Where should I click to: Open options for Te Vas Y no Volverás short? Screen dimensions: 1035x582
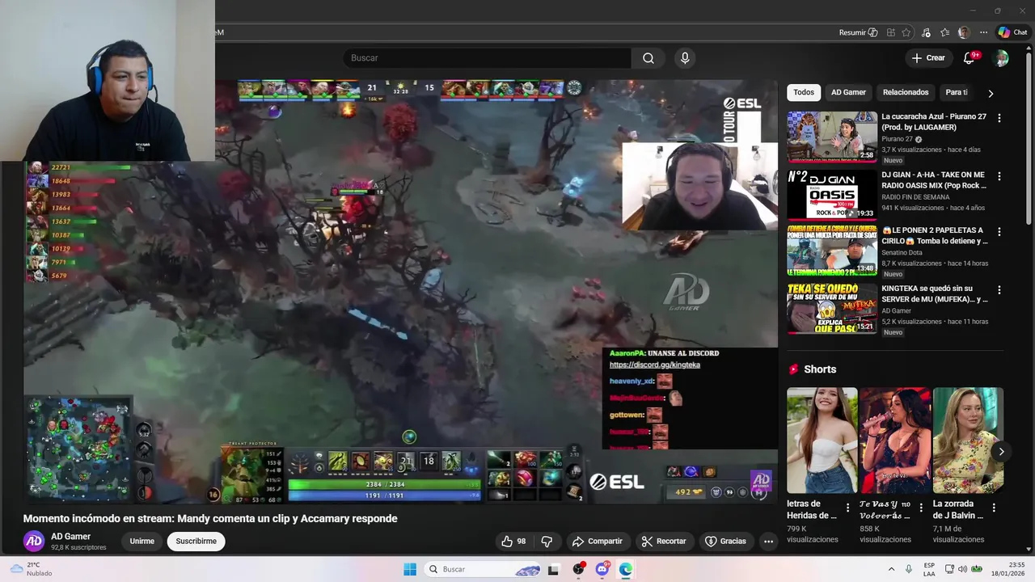pyautogui.click(x=920, y=508)
